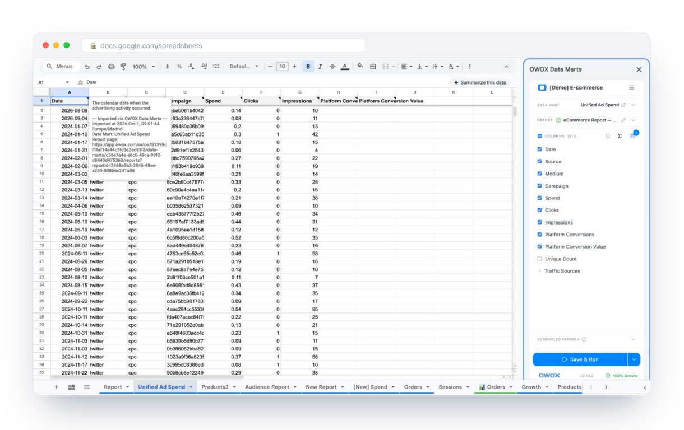Open the font family dropdown

coord(244,67)
